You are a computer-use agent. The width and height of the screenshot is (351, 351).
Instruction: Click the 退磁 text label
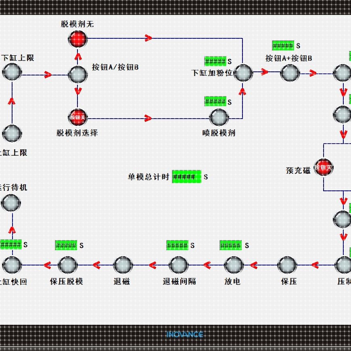click(x=122, y=281)
